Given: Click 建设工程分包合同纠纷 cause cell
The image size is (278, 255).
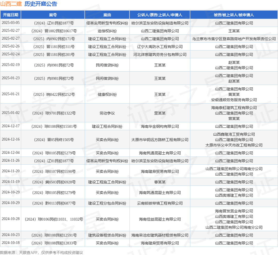Looking at the screenshot, I should (107, 203).
